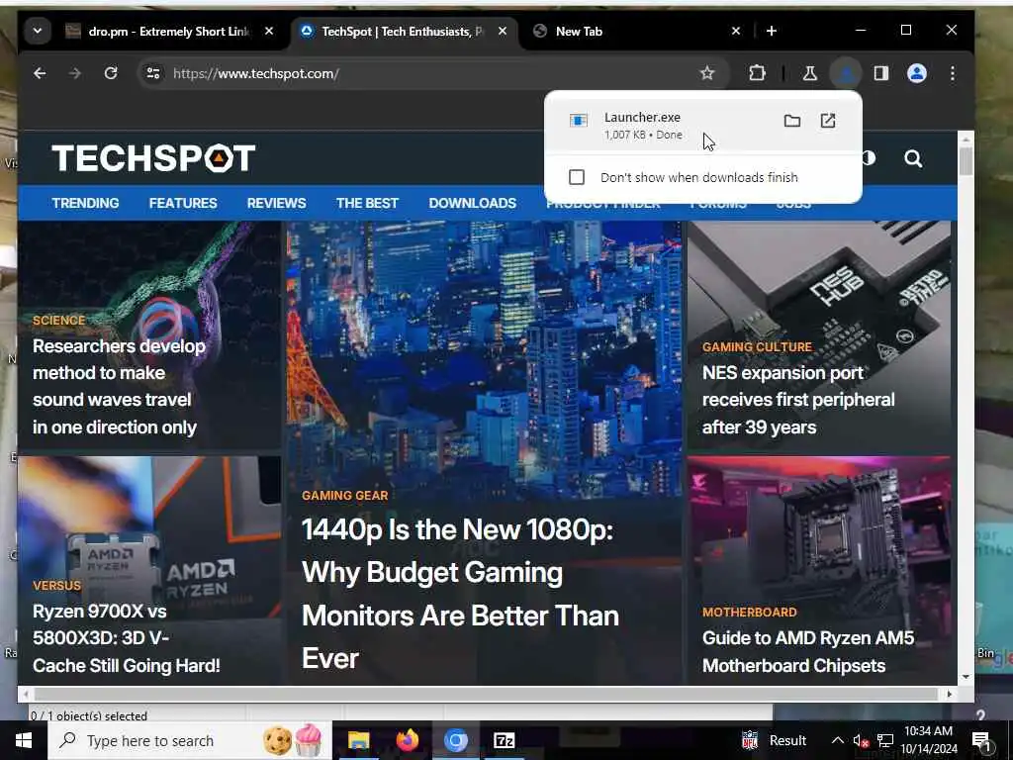The image size is (1013, 760).
Task: Click the GAMING CULTURE category label
Action: pos(757,347)
